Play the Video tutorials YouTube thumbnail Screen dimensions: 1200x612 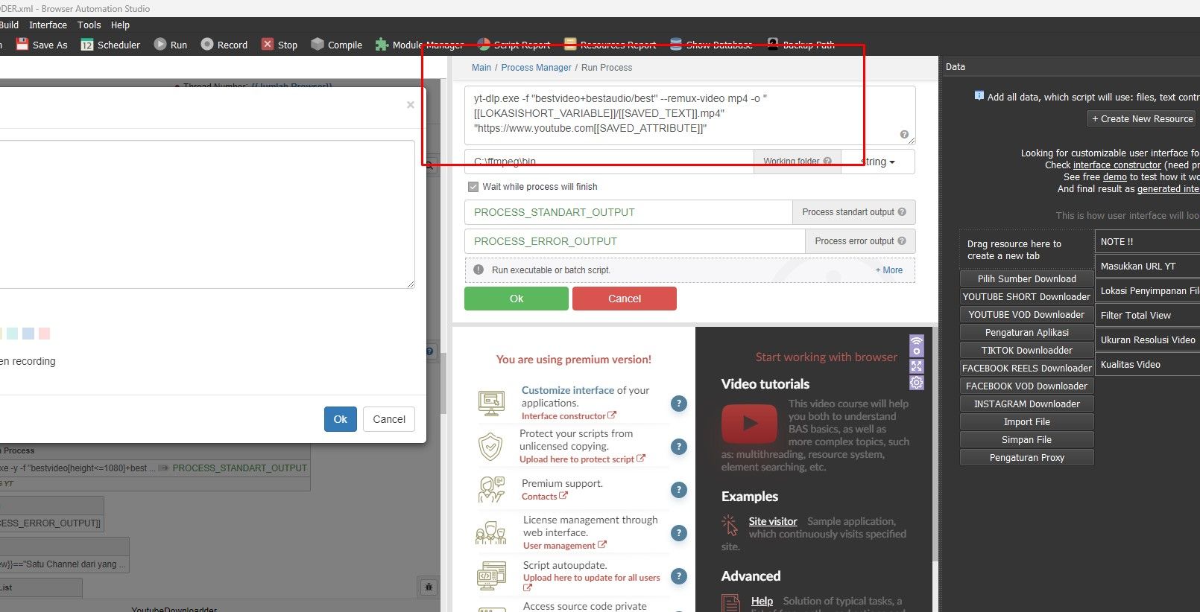point(749,424)
